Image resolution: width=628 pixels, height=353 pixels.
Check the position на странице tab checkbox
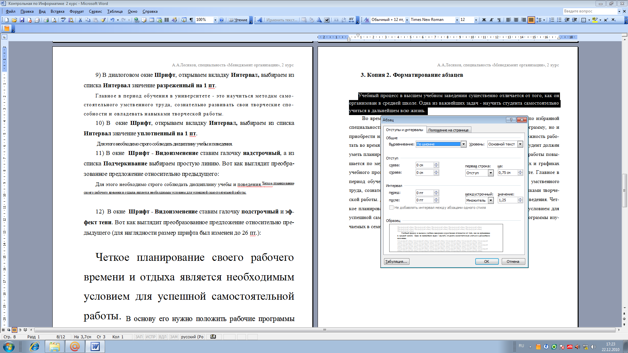[x=448, y=130]
